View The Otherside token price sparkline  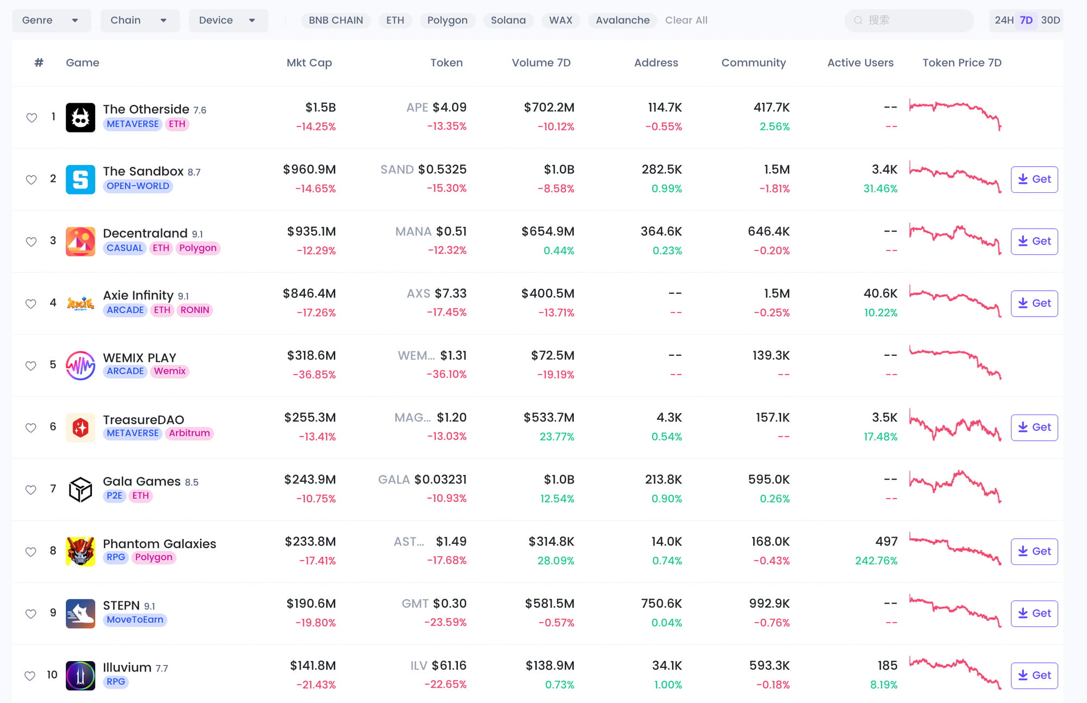[x=955, y=115]
